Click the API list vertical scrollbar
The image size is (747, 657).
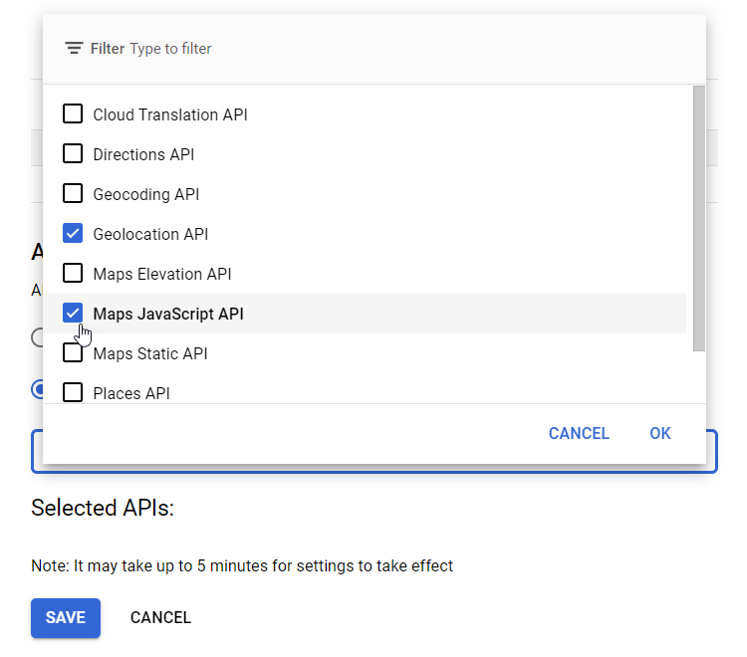point(699,219)
